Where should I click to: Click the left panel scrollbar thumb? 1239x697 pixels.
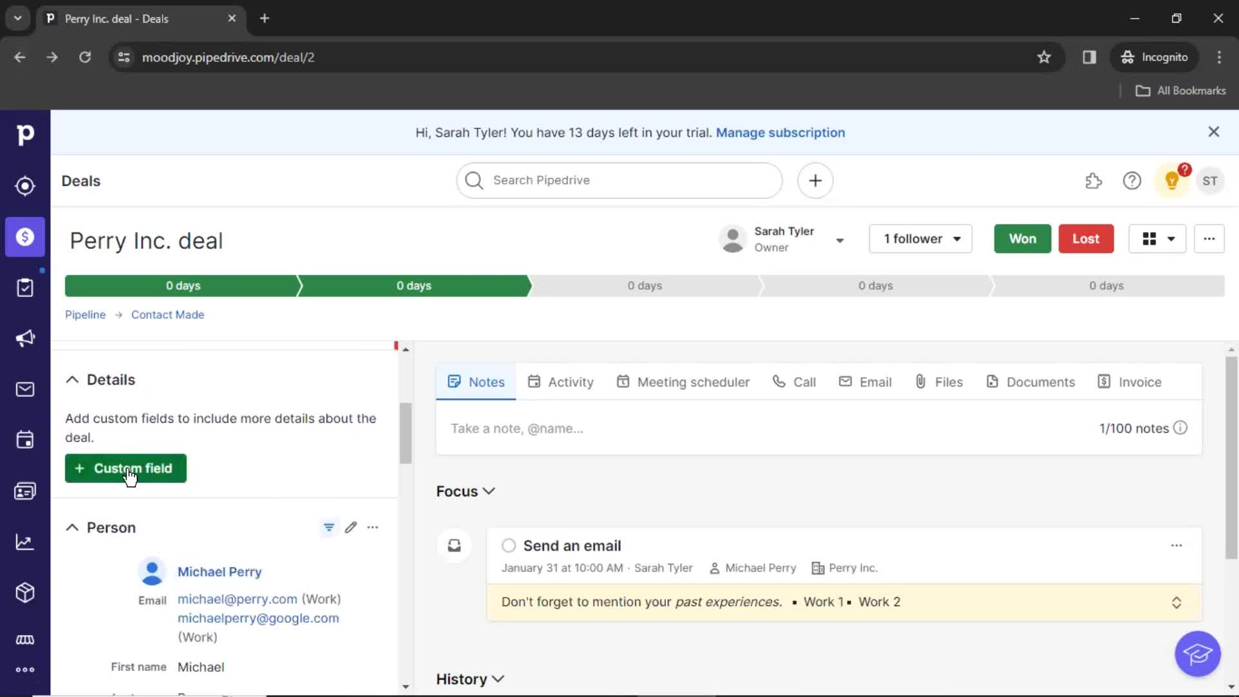(405, 433)
